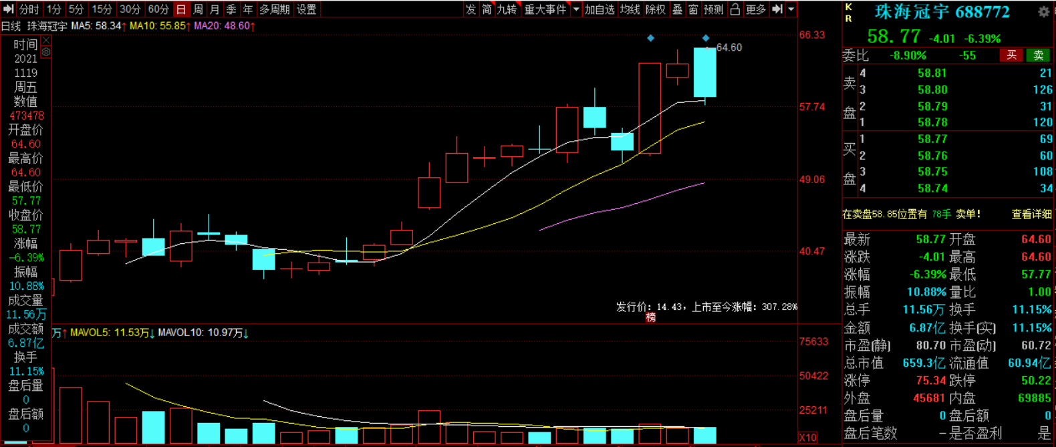Expand the 更多 options menu
Viewport: 1056px width, 447px height.
coord(756,9)
